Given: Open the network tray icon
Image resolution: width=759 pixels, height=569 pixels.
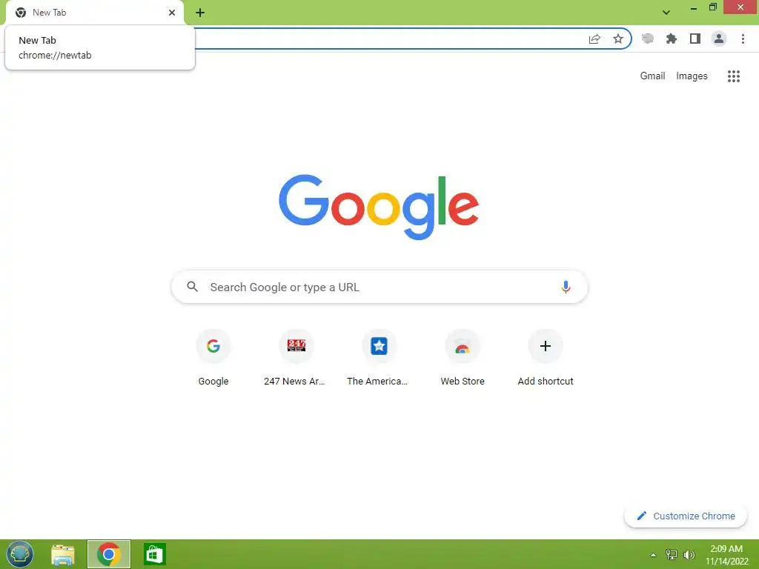Looking at the screenshot, I should tap(672, 555).
